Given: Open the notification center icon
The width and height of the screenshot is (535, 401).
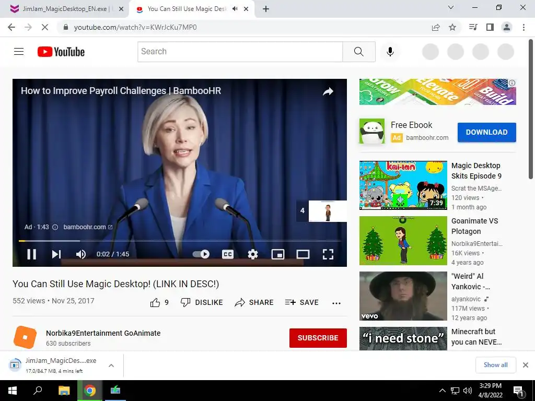Looking at the screenshot, I should 518,391.
